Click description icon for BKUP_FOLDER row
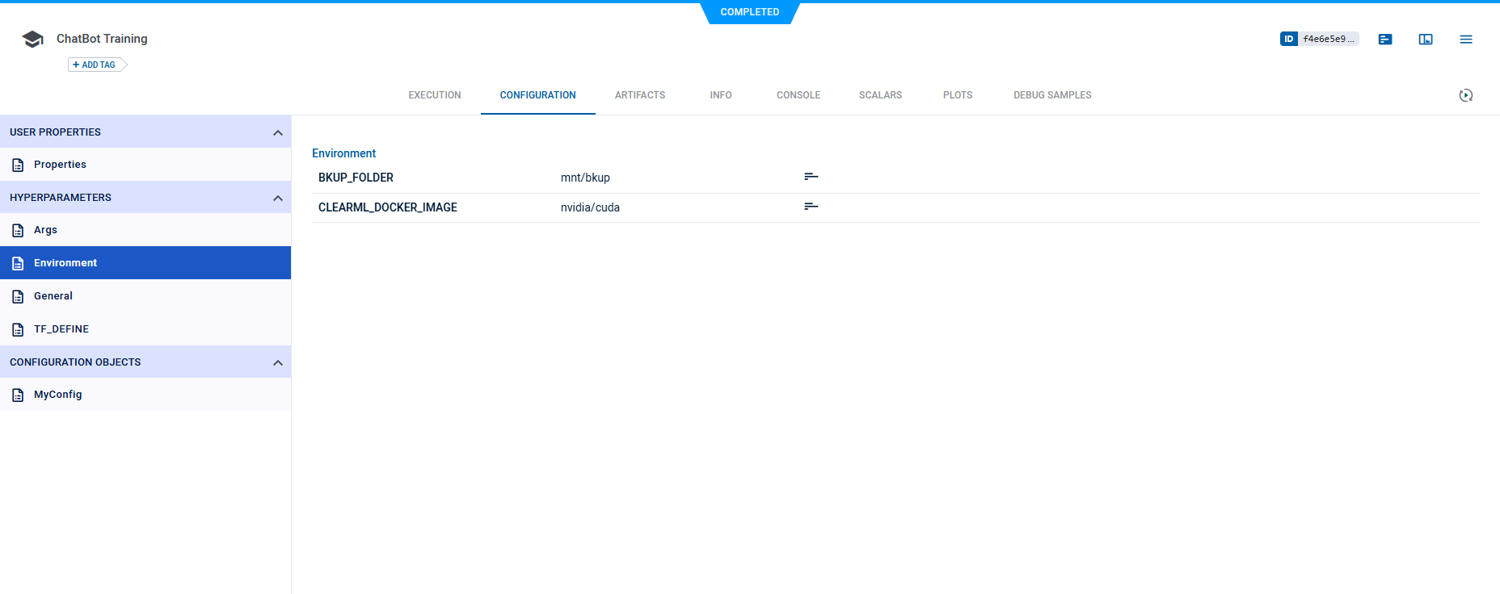Image resolution: width=1500 pixels, height=594 pixels. tap(811, 177)
